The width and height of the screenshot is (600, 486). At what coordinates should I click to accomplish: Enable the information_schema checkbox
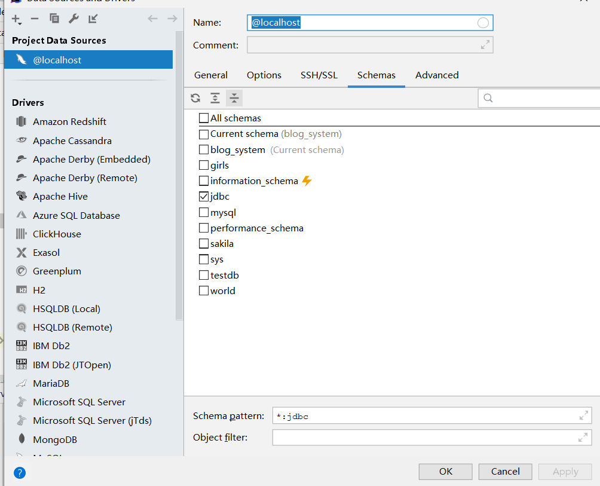pyautogui.click(x=204, y=181)
